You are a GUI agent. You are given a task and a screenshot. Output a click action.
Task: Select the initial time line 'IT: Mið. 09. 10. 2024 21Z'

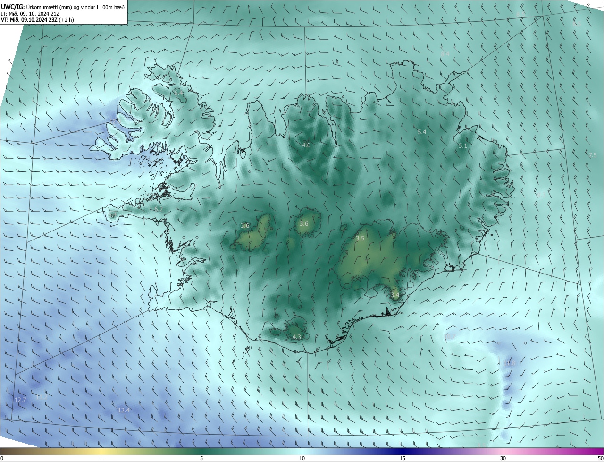pos(30,14)
